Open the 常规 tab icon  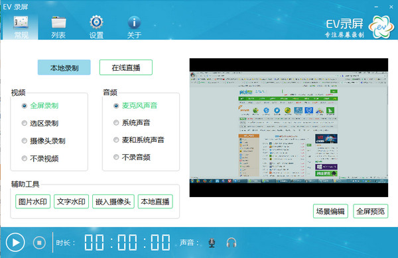21,22
